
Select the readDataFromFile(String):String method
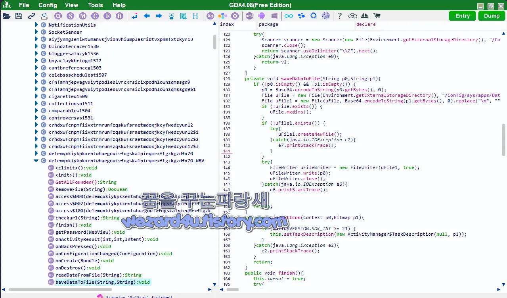(98, 275)
